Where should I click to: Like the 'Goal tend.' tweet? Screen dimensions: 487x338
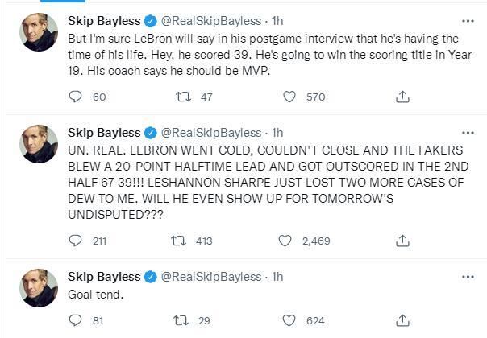coord(290,320)
